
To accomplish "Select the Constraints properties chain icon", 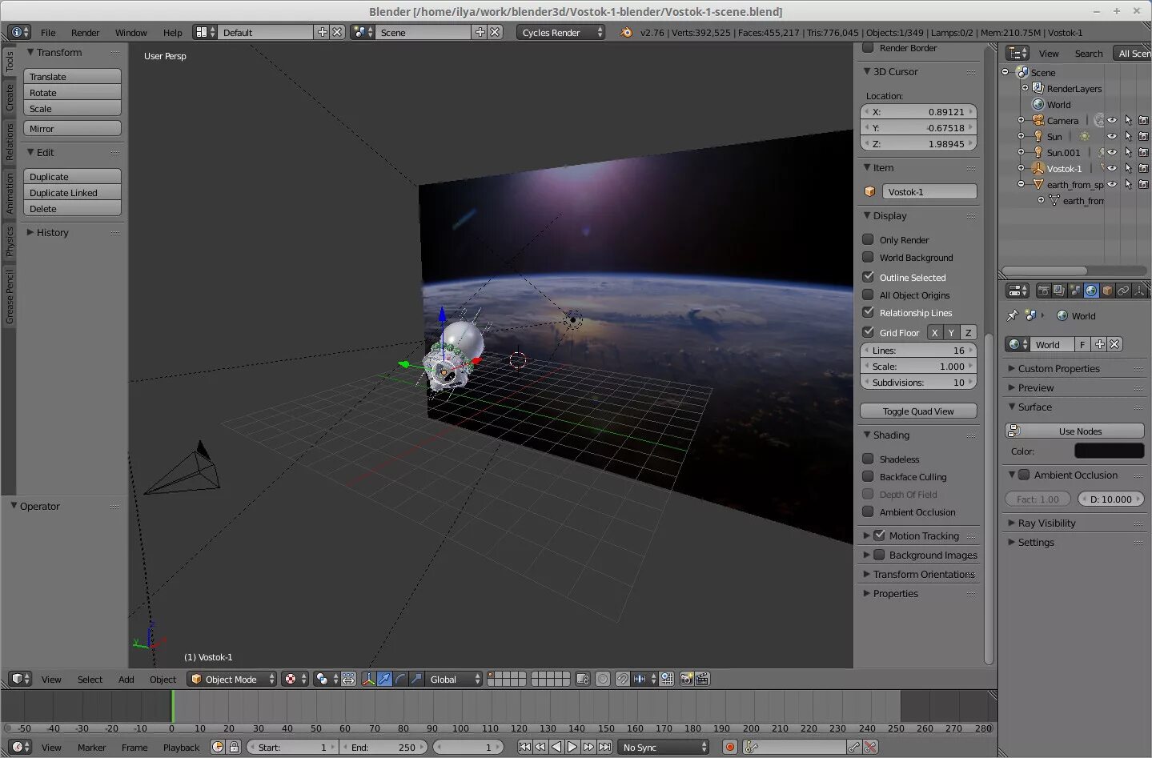I will pyautogui.click(x=1123, y=291).
